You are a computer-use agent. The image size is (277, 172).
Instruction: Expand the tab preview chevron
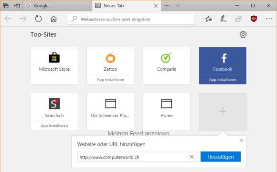pyautogui.click(x=178, y=6)
